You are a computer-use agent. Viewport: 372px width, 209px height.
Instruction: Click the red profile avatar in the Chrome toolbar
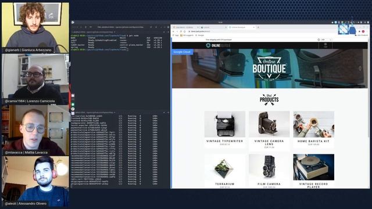[x=363, y=31]
